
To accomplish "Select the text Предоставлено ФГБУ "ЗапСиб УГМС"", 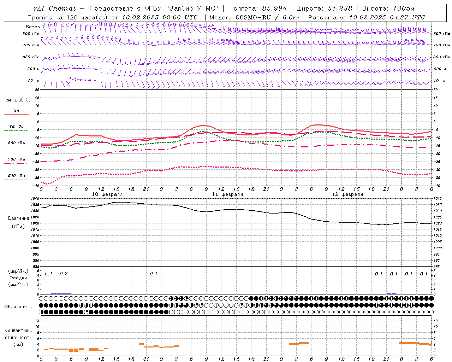I will pos(154,8).
